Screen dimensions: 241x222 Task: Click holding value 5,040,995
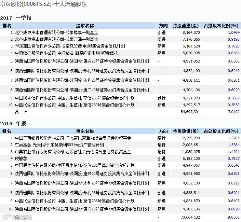point(191,53)
